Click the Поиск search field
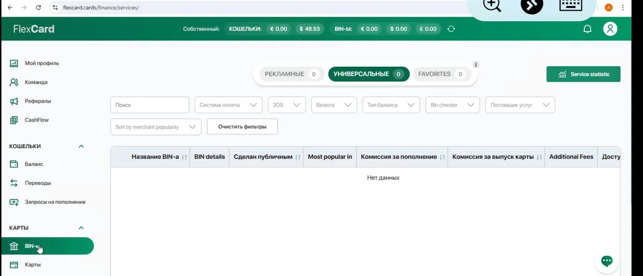643x276 pixels. point(150,105)
